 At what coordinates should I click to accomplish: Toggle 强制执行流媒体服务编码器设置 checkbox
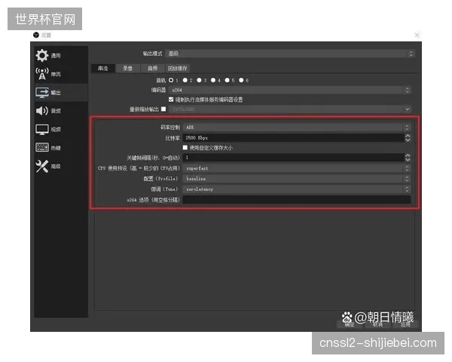point(171,100)
